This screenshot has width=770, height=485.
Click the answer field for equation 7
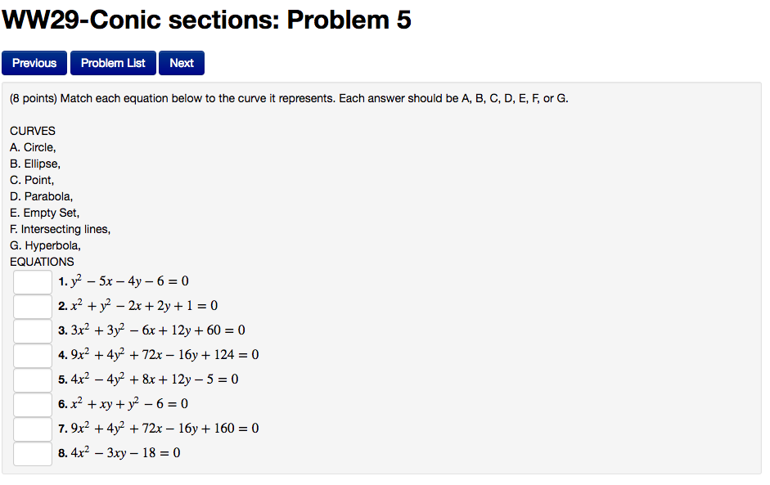[x=32, y=429]
